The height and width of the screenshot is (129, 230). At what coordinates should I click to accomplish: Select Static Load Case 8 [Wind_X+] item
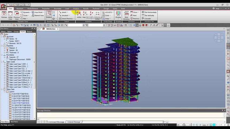click(x=20, y=80)
